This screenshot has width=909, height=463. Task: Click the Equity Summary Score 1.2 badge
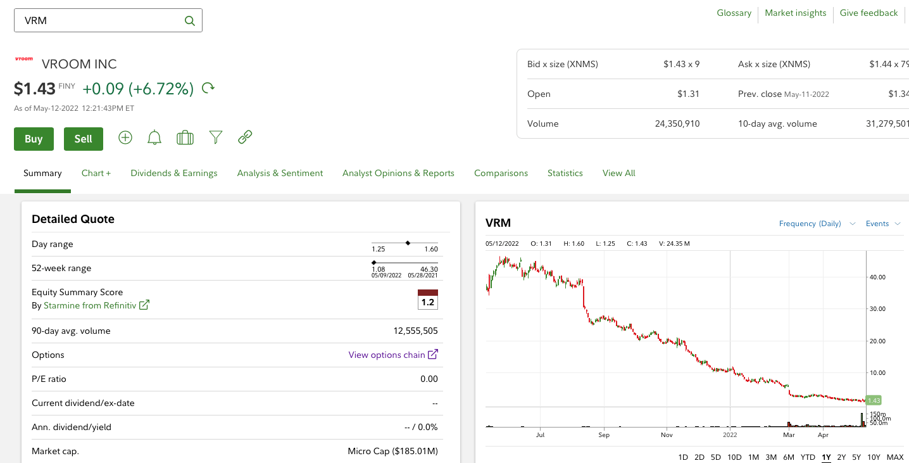[428, 300]
